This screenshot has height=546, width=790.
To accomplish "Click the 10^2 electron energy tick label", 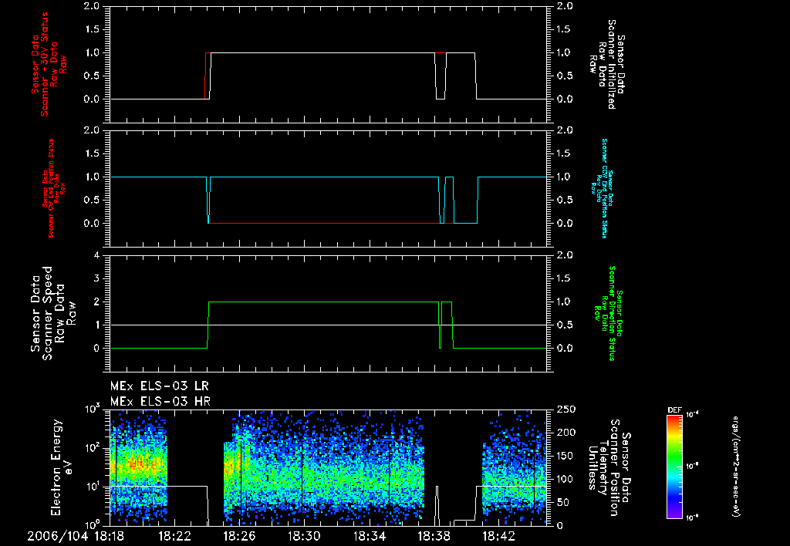I will (91, 448).
